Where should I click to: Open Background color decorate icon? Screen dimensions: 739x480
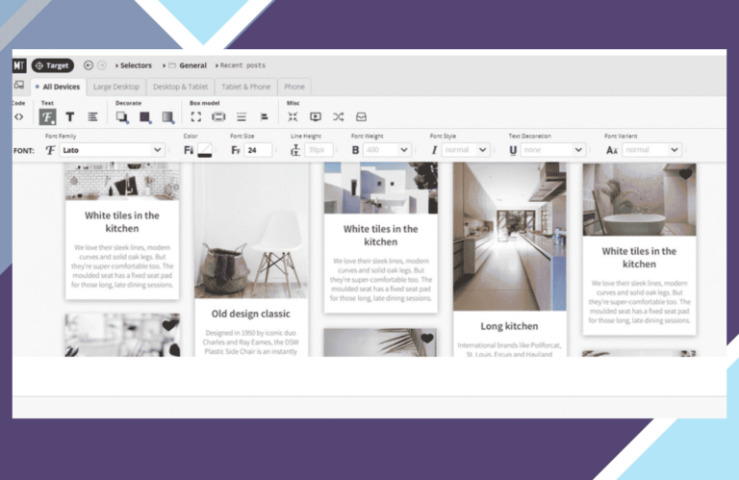(144, 116)
